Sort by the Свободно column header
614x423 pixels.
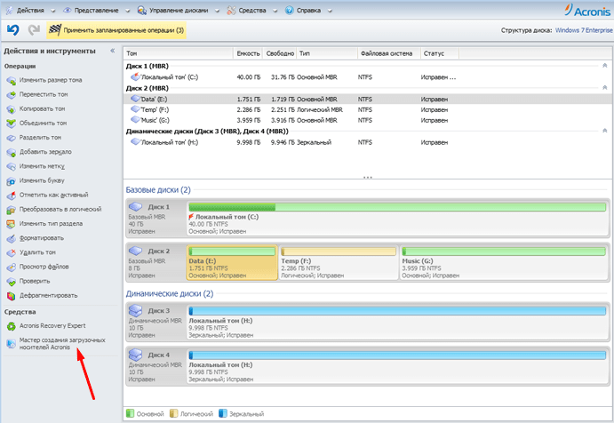pyautogui.click(x=280, y=53)
